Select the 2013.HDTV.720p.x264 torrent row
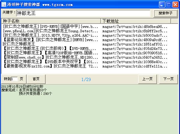180x134 pixels. (x=50, y=35)
